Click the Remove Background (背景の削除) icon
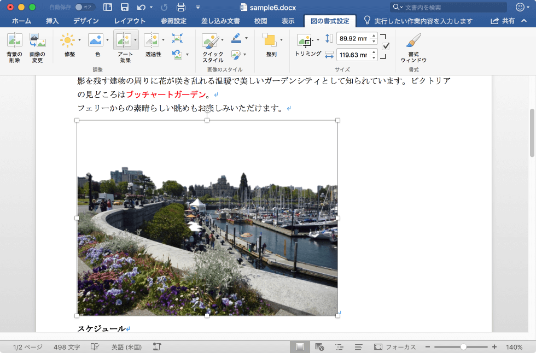 coord(14,42)
